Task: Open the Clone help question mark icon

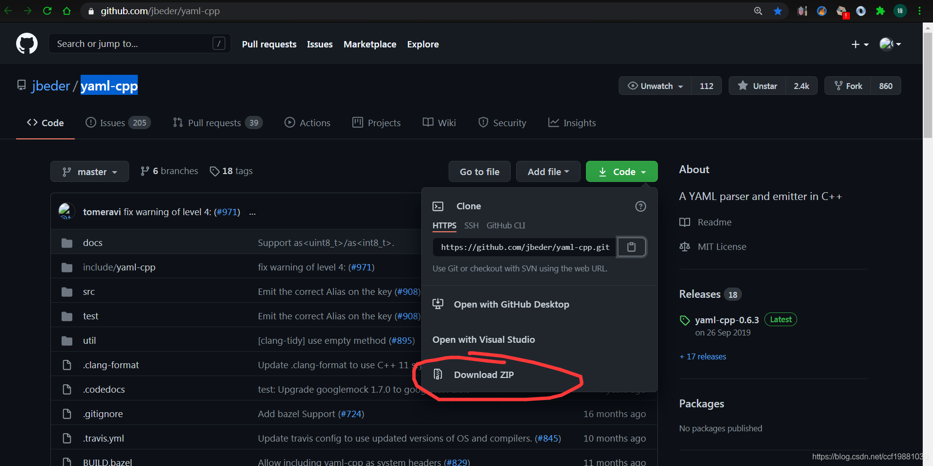Action: [x=640, y=206]
